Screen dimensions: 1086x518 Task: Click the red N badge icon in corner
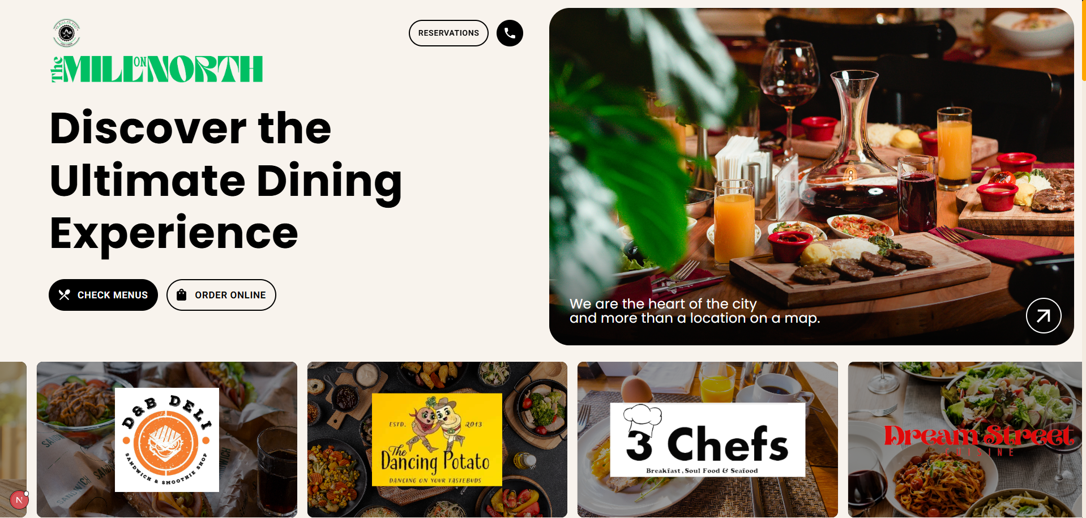(x=19, y=500)
